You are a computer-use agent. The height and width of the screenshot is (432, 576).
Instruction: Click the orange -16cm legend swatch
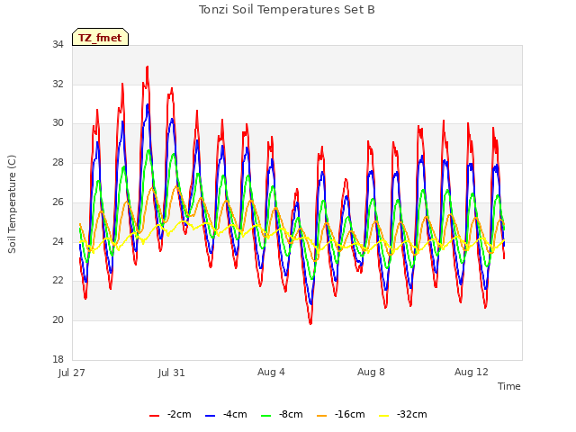(321, 416)
